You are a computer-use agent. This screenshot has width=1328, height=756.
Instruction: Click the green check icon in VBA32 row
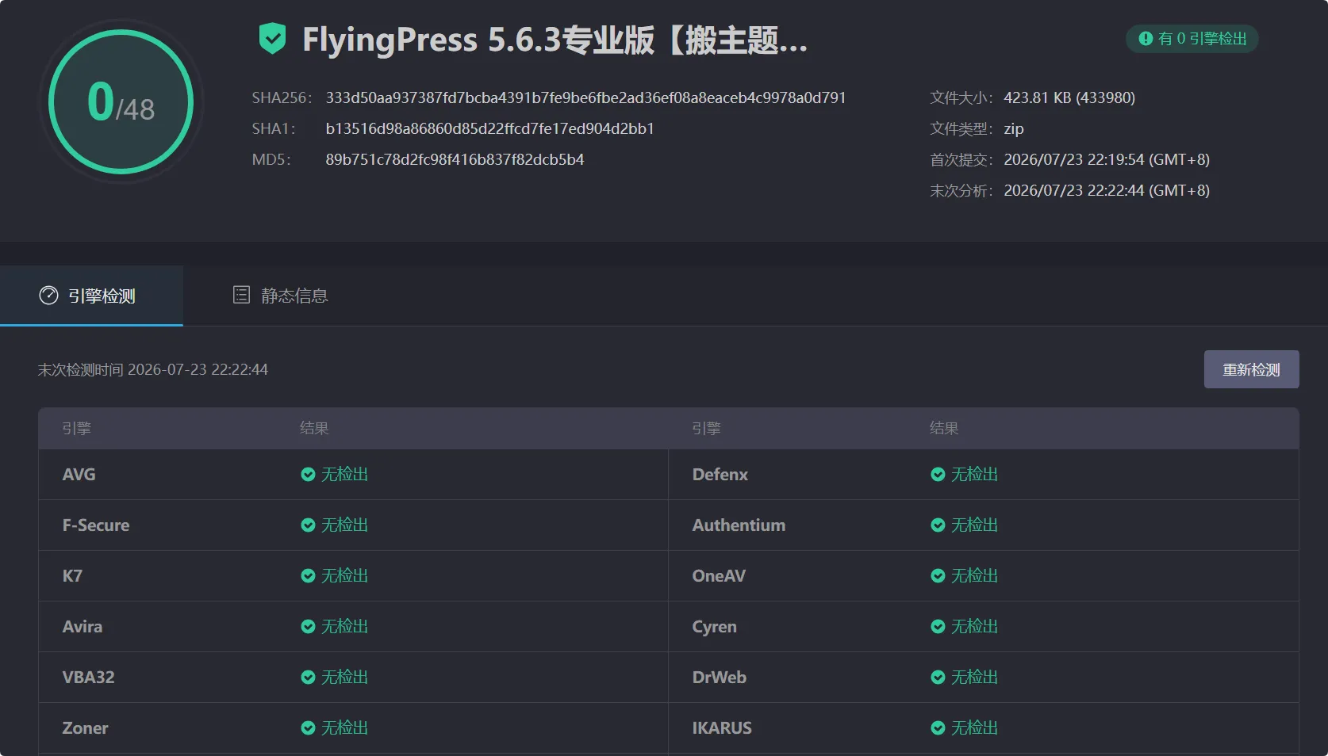click(308, 678)
